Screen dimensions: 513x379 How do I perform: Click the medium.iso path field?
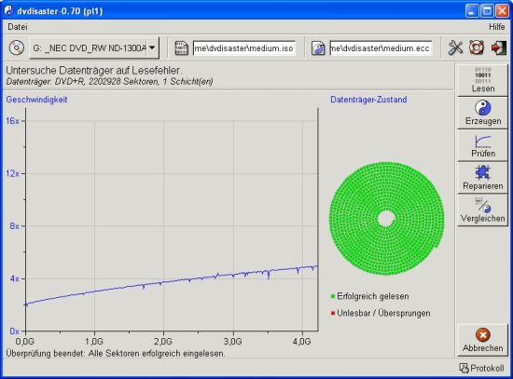coord(244,48)
